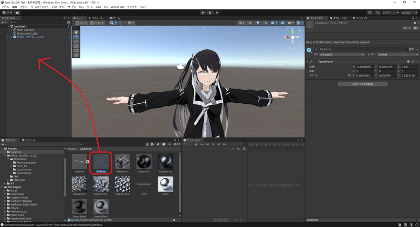The image size is (420, 227).
Task: Collapse the Transform component foldout
Action: tap(308, 61)
